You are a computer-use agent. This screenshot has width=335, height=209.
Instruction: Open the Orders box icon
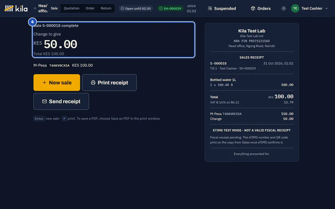point(253,8)
